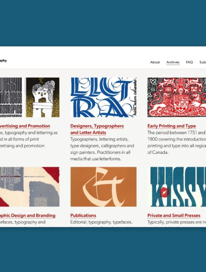Open the About page
Image resolution: width=206 pixels, height=272 pixels.
(x=155, y=62)
